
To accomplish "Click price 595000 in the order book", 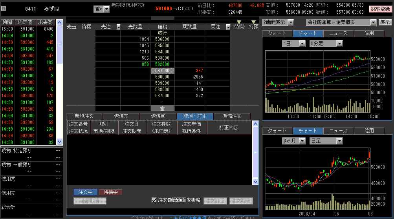I will pos(162,46).
